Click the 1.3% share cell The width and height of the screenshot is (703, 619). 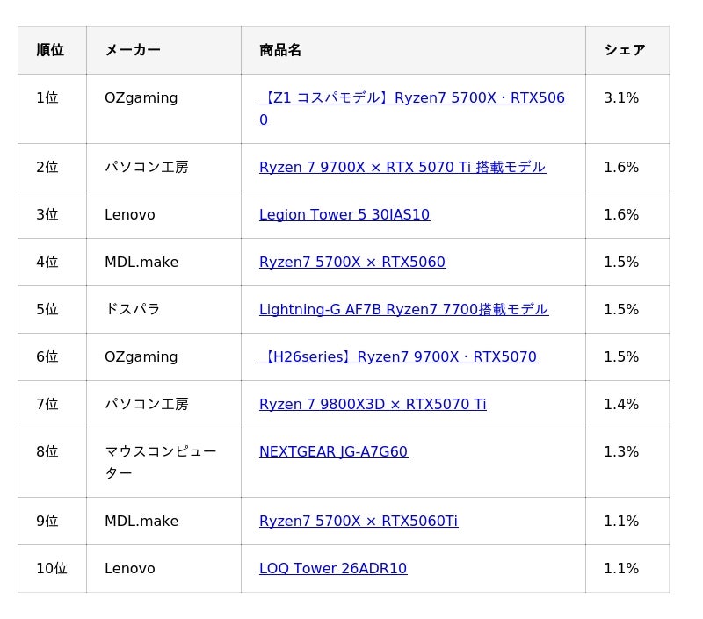tap(621, 452)
